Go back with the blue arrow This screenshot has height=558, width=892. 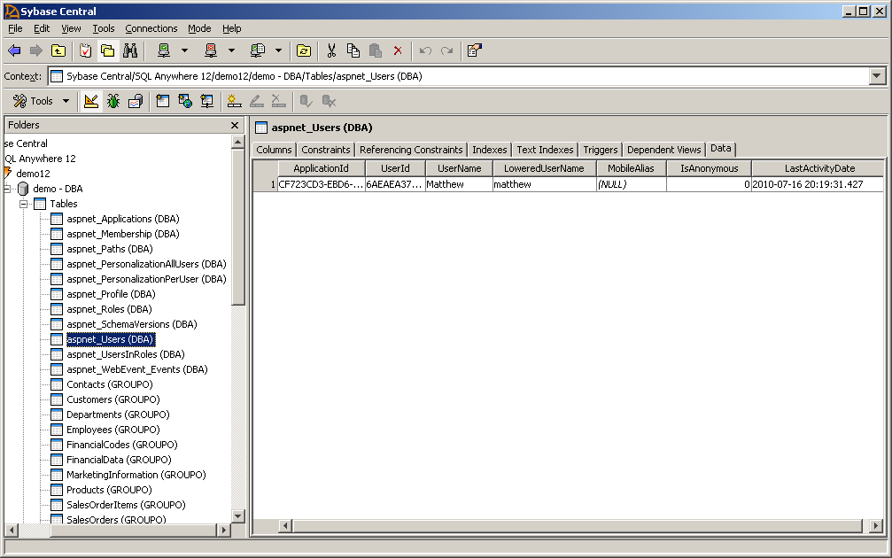pos(14,50)
